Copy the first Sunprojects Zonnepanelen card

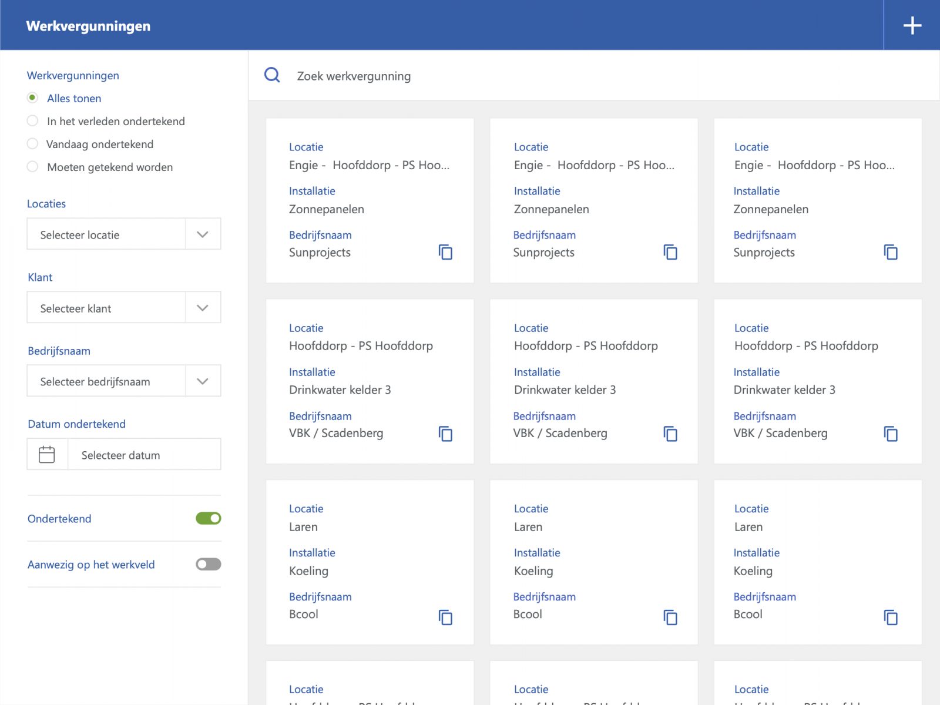coord(445,252)
